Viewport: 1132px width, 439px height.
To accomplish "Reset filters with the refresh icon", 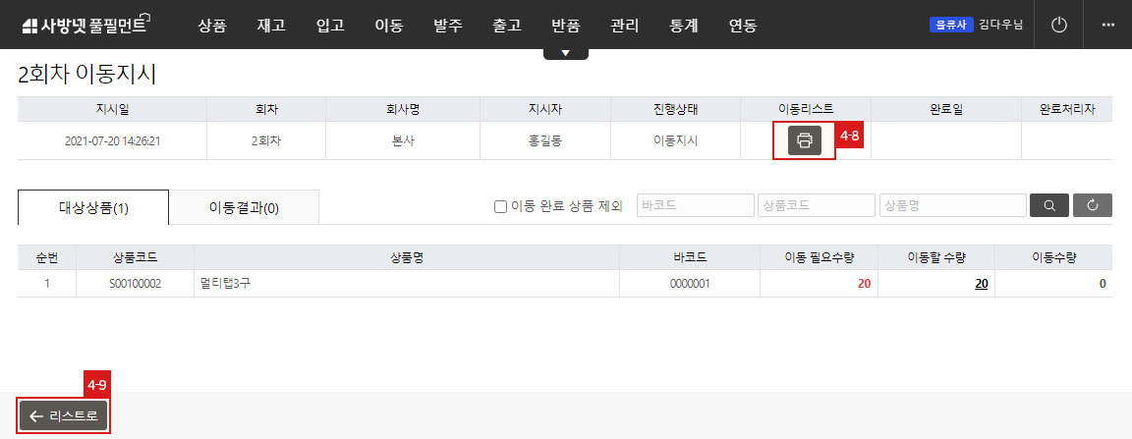I will (x=1093, y=205).
